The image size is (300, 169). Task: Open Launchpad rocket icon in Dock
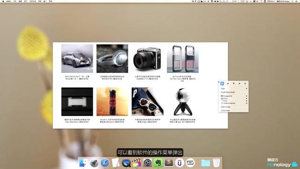(94, 163)
